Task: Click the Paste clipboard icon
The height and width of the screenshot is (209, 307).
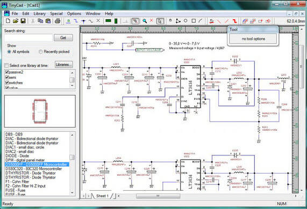Action: click(48, 21)
